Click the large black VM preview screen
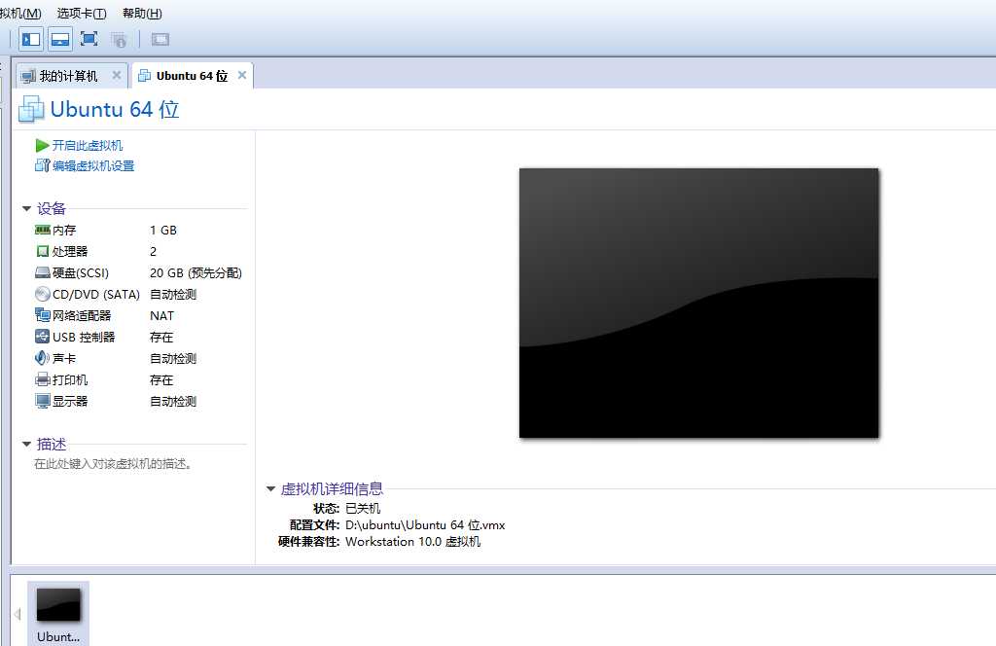 (698, 303)
